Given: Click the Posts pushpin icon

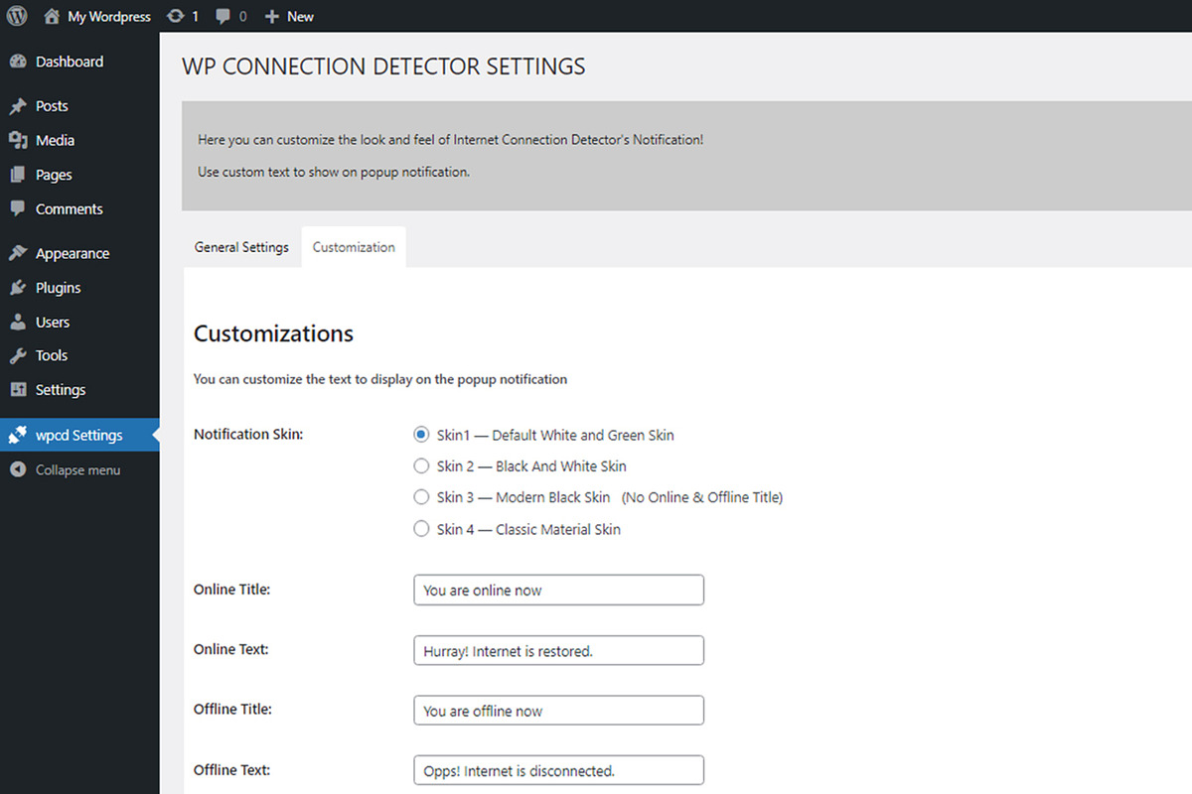Looking at the screenshot, I should coord(18,106).
